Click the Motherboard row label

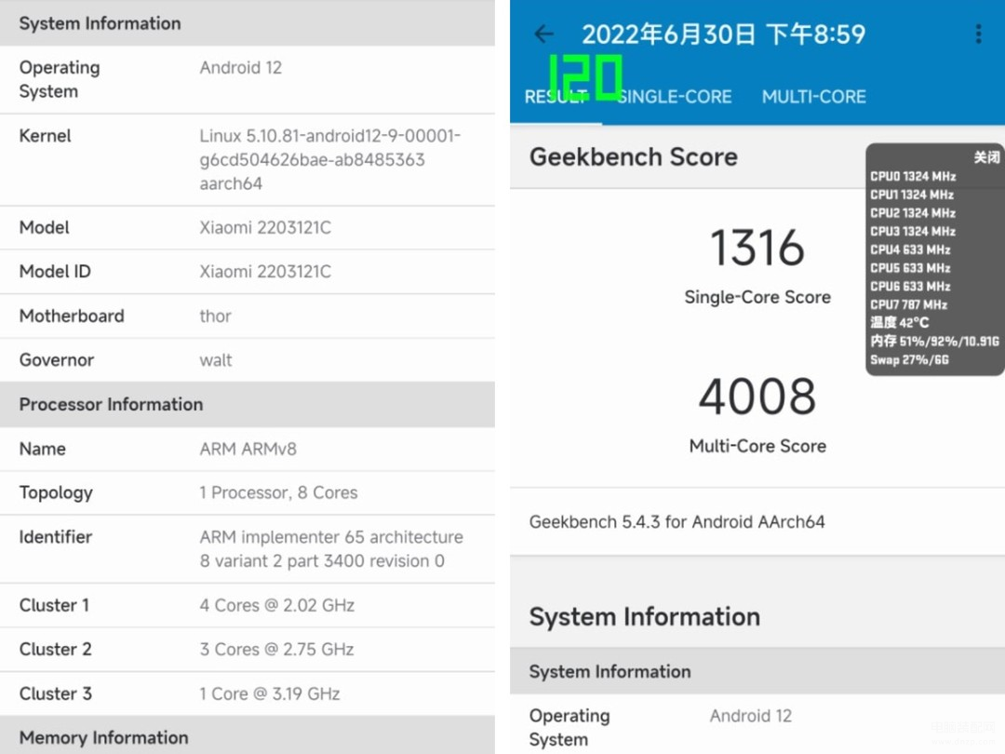click(x=72, y=316)
